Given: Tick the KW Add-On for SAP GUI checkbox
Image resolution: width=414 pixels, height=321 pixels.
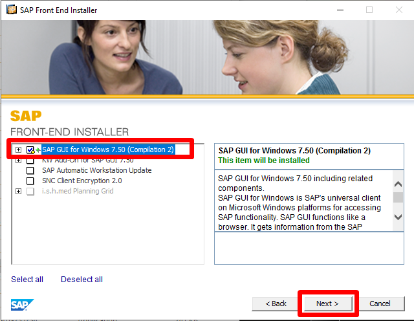Looking at the screenshot, I should (30, 160).
